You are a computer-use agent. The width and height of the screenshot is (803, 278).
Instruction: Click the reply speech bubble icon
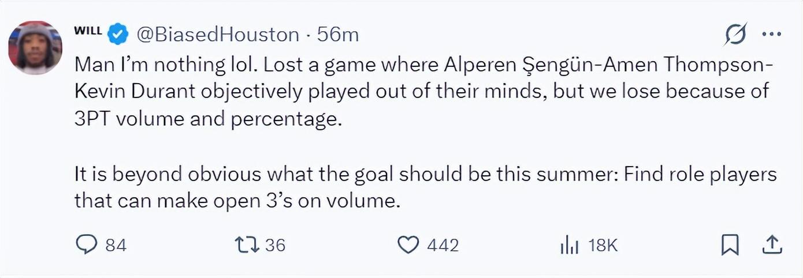pyautogui.click(x=86, y=245)
